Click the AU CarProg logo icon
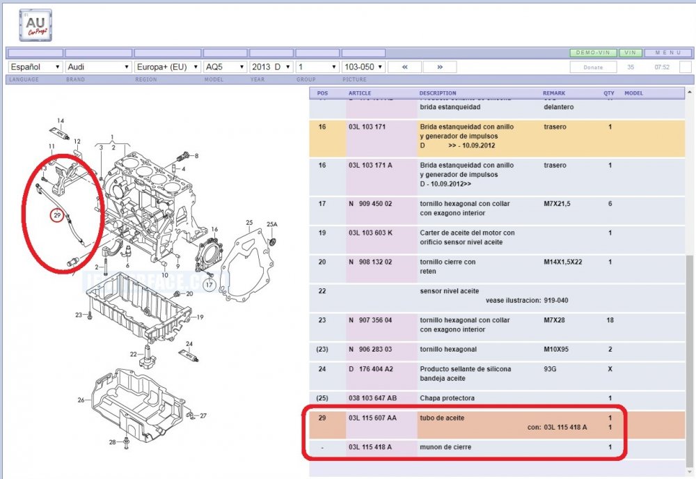Screen dimensions: 696x479 point(35,25)
